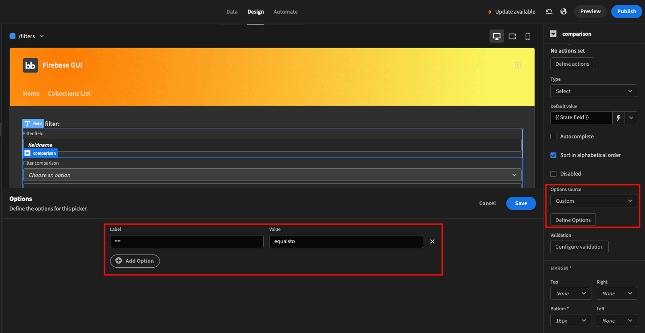Remove the equalsto option with X
Image resolution: width=645 pixels, height=333 pixels.
(432, 241)
